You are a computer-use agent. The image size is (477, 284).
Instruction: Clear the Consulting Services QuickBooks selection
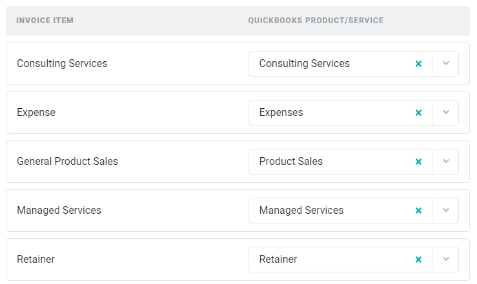[418, 64]
